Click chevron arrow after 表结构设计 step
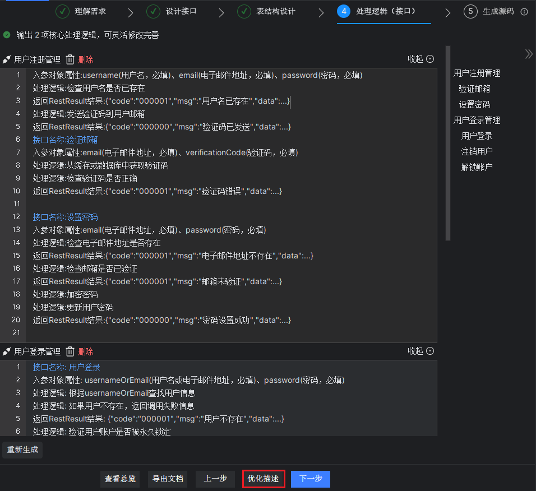Viewport: 536px width, 491px height. tap(321, 13)
